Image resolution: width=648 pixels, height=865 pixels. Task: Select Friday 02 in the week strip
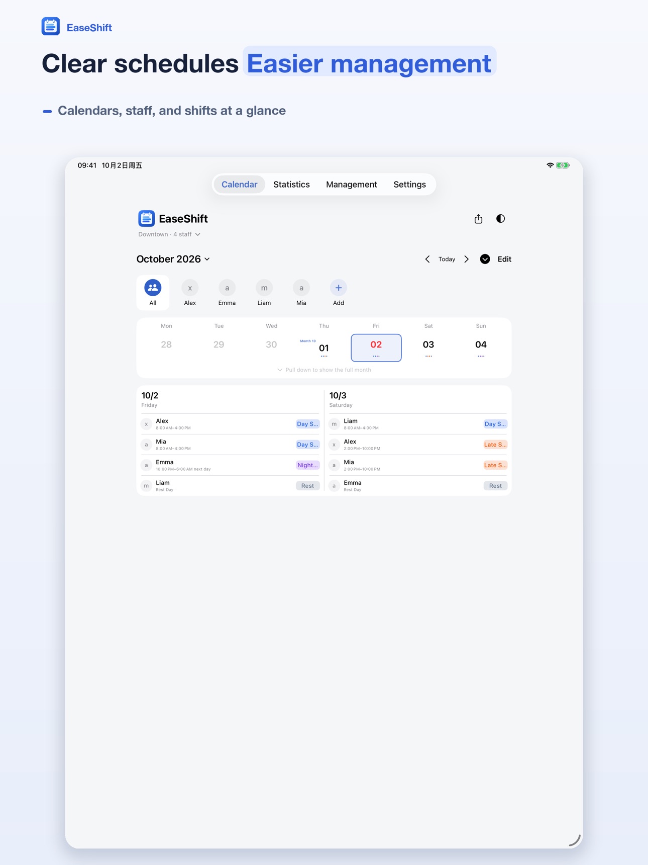(x=376, y=348)
